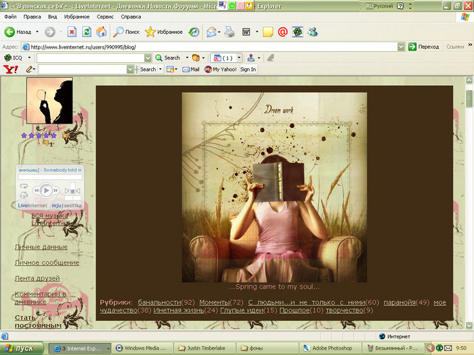Click the silhouette avatar thumbnail
The width and height of the screenshot is (474, 355).
pyautogui.click(x=49, y=101)
